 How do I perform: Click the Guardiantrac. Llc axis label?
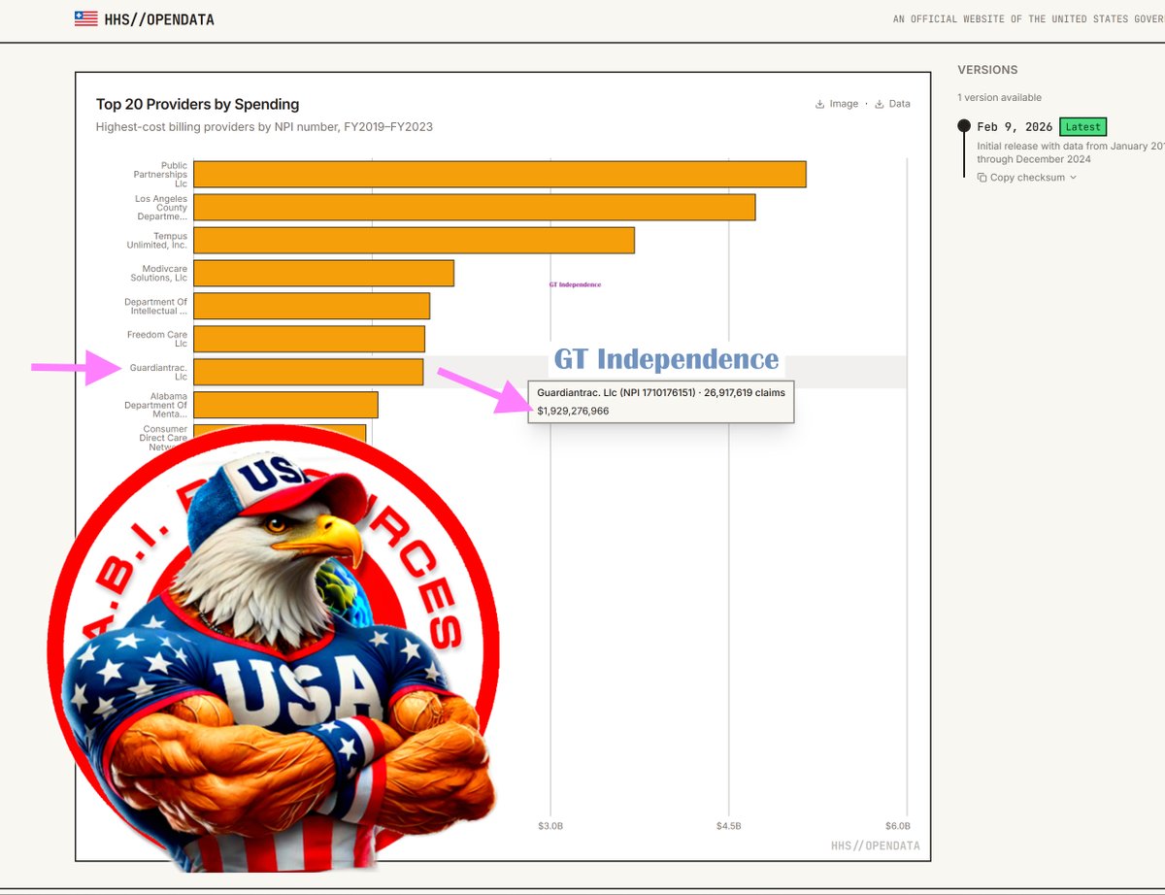click(158, 372)
